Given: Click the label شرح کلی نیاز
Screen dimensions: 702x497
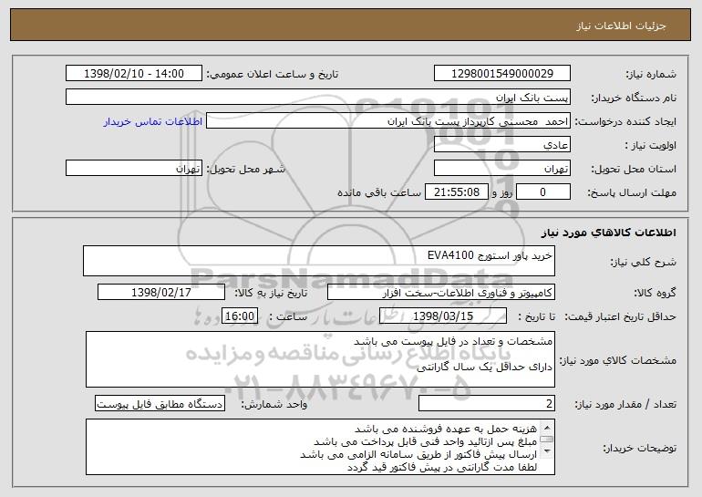Looking at the screenshot, I should click(x=644, y=263).
